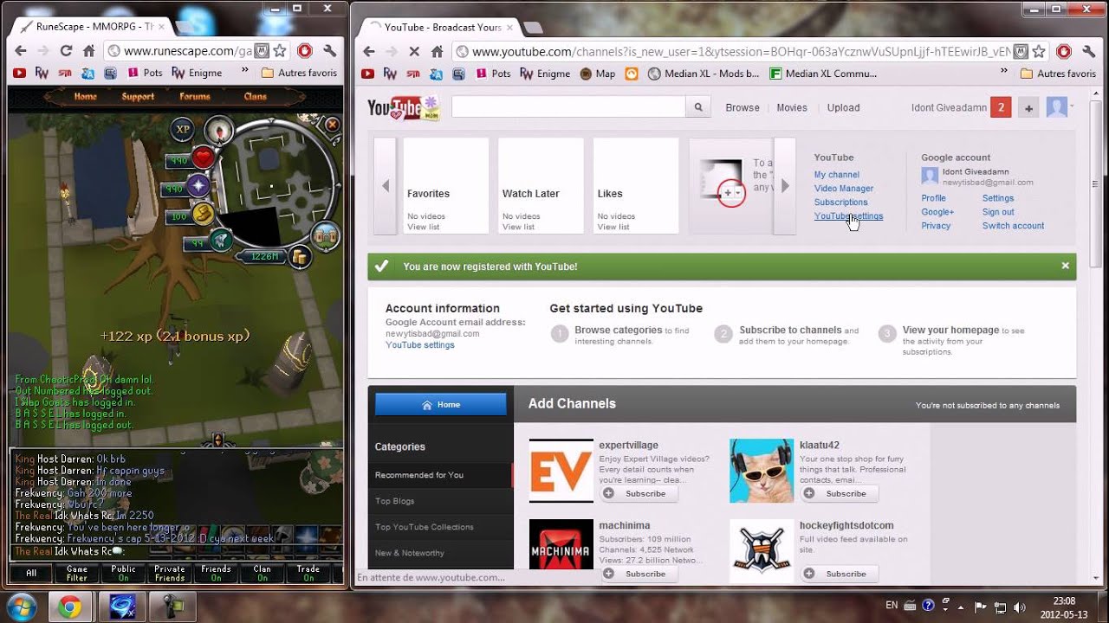The height and width of the screenshot is (623, 1109).
Task: Open Support in RuneScape site navigation
Action: (x=138, y=97)
